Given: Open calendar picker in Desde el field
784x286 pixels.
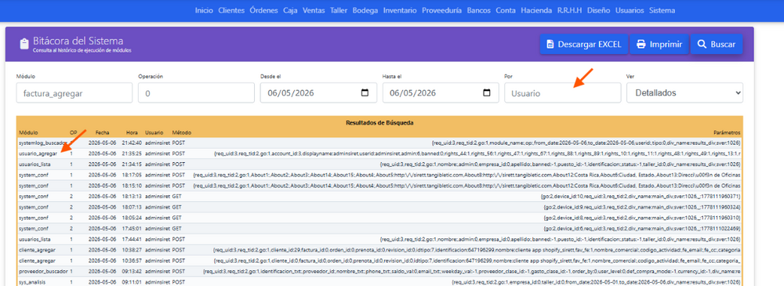Looking at the screenshot, I should pos(365,93).
